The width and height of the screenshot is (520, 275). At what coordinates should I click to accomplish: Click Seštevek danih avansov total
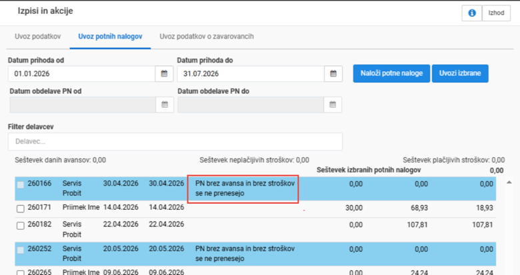coord(61,160)
